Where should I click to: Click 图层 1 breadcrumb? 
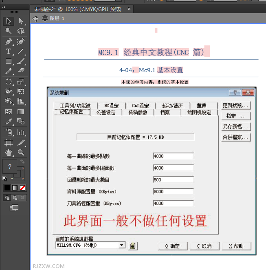tap(57, 18)
